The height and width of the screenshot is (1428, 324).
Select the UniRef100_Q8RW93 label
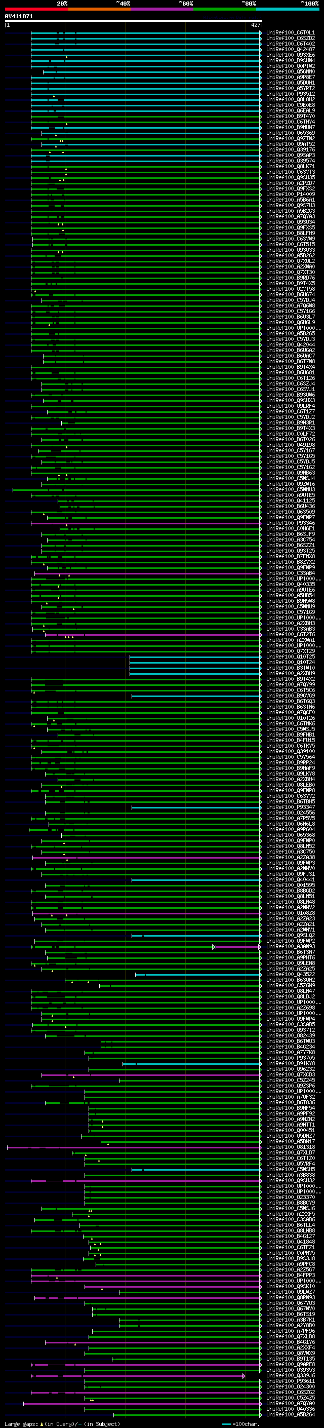290,1298
